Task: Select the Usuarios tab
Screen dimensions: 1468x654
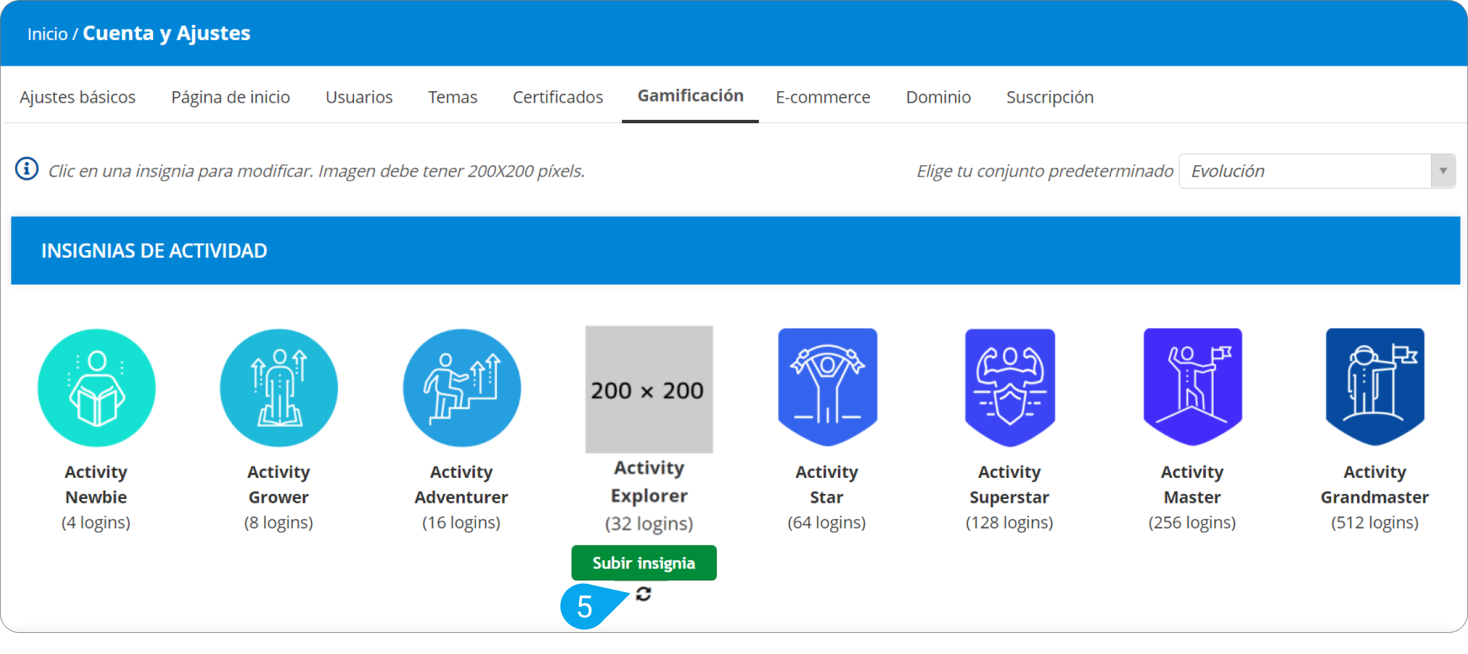Action: 359,97
